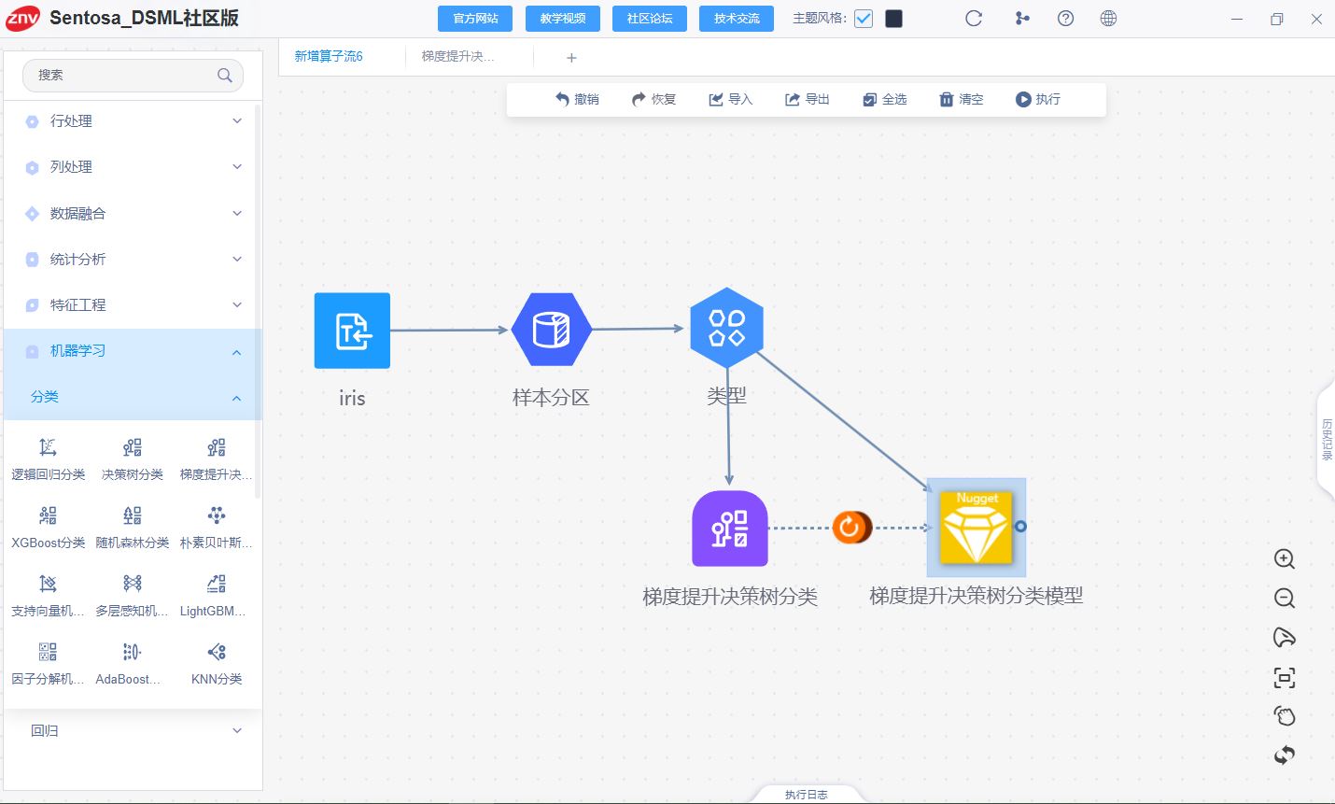The height and width of the screenshot is (804, 1335).
Task: Select the 样本分区 node on canvas
Action: (x=552, y=330)
